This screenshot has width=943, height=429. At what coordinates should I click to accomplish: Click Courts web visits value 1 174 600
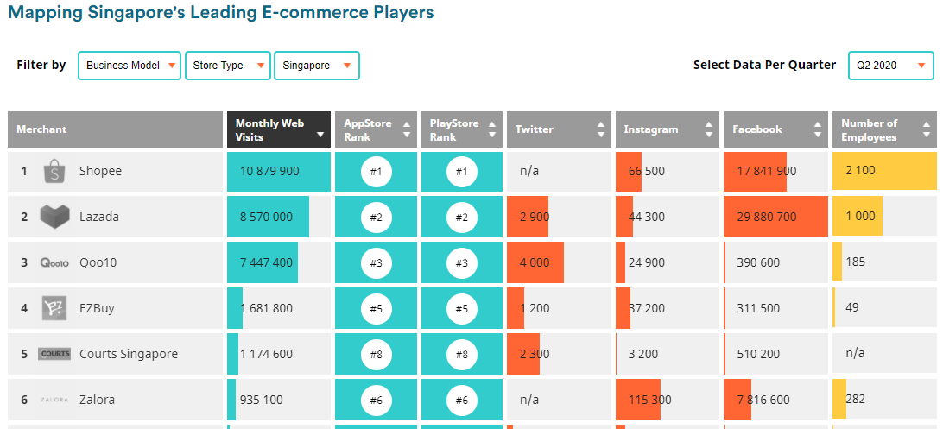(x=267, y=354)
